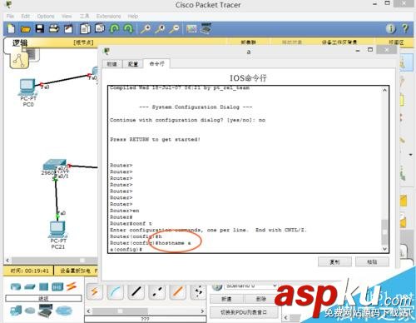The image size is (416, 323).
Task: Open the Help menu
Action: 133,16
